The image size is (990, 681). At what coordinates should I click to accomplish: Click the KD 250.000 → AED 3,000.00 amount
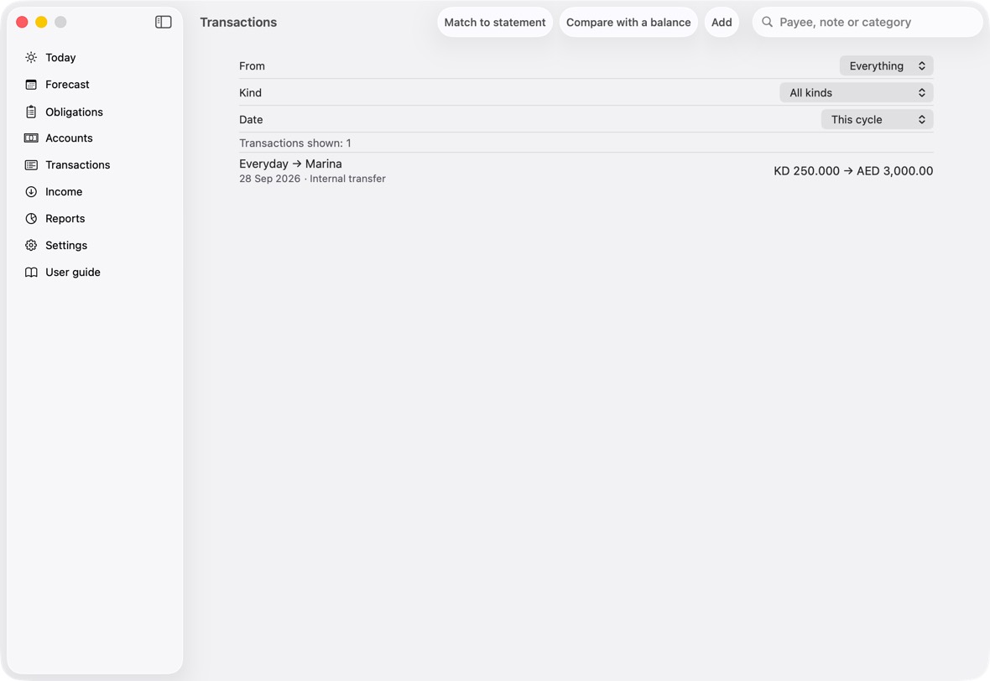pos(853,171)
